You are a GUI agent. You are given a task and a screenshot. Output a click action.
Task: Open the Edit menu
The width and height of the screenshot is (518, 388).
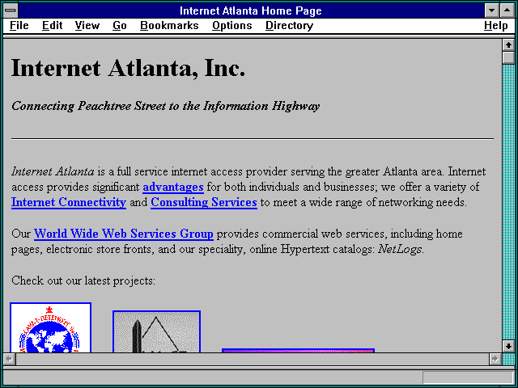tap(52, 26)
